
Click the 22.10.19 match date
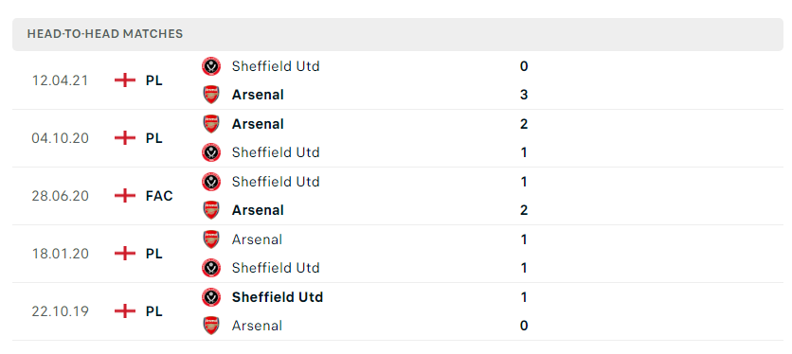(60, 311)
